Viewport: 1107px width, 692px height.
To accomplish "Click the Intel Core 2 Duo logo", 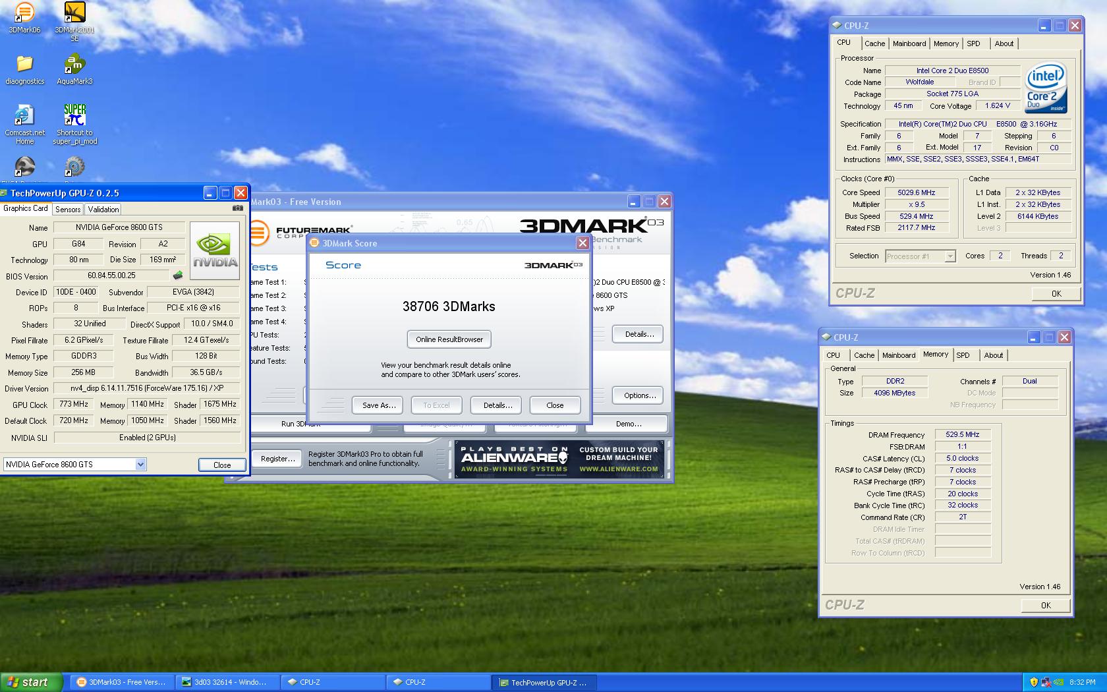I will tap(1046, 88).
